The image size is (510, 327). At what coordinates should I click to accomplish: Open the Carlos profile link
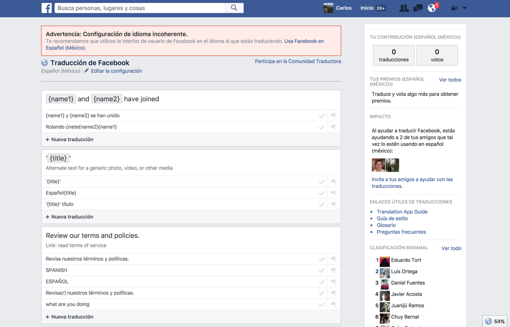344,8
